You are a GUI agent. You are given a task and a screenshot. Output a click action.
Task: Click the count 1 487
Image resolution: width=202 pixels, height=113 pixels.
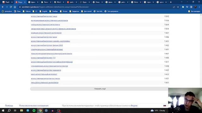tap(167, 33)
